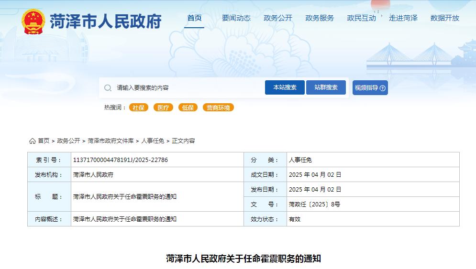Select the 社保 hot search tag
The height and width of the screenshot is (269, 476).
click(138, 108)
